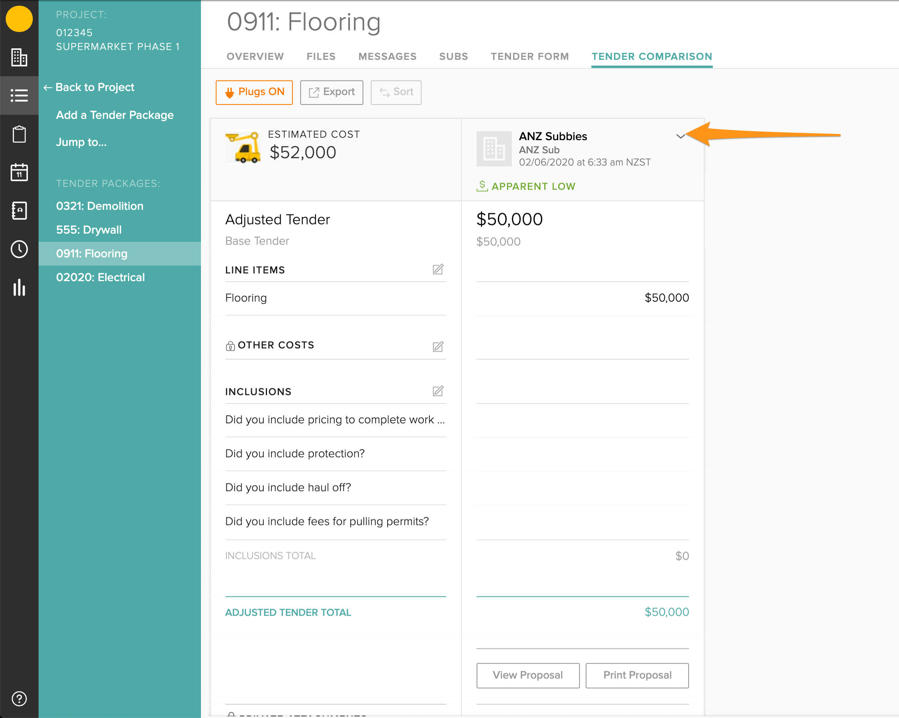Image resolution: width=899 pixels, height=718 pixels.
Task: Click the Sort button
Action: (396, 92)
